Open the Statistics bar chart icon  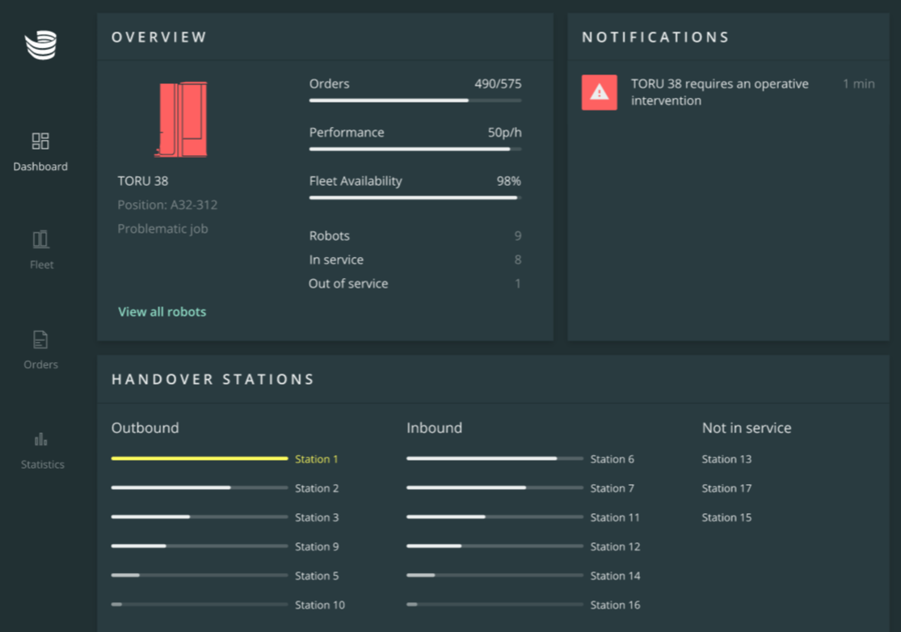40,440
